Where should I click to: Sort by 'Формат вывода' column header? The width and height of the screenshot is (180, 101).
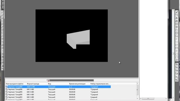coord(33,84)
